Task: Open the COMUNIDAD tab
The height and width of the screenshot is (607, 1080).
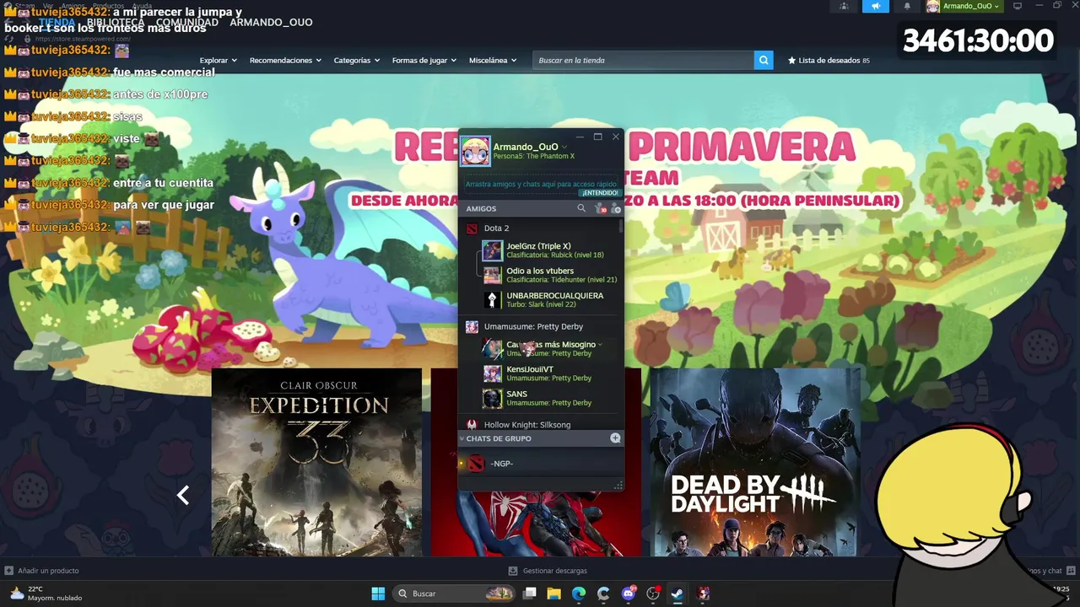Action: (186, 22)
